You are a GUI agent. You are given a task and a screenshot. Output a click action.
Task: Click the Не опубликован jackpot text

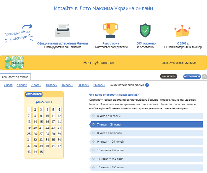tap(99, 63)
